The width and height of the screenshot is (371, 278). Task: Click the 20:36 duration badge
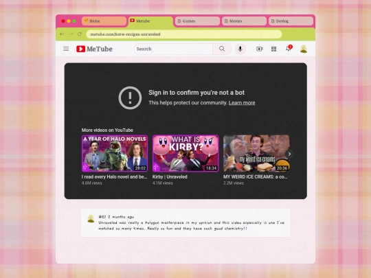[282, 168]
